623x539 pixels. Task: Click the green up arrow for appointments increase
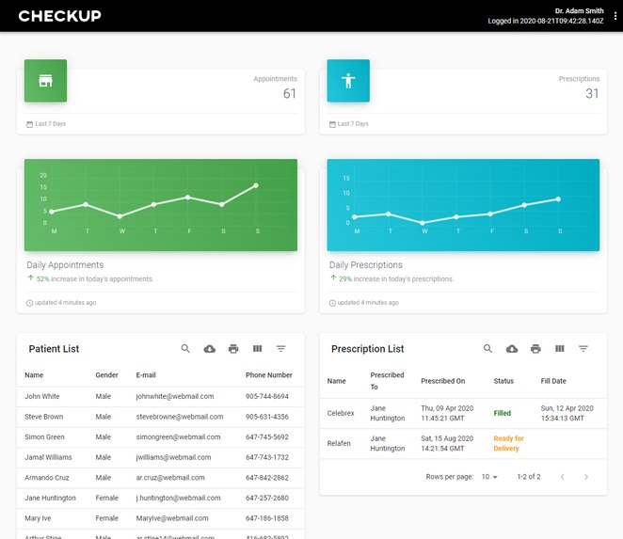coord(31,278)
